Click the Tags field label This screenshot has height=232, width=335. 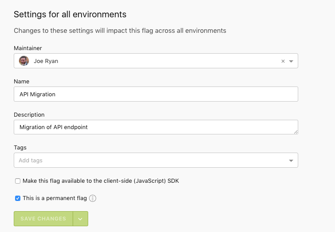20,147
